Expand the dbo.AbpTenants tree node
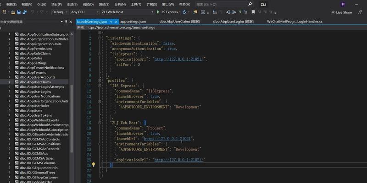 (9, 72)
